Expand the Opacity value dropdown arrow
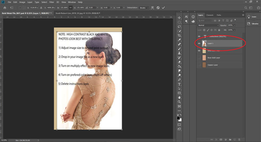Image resolution: width=261 pixels, height=142 pixels. 235,25
